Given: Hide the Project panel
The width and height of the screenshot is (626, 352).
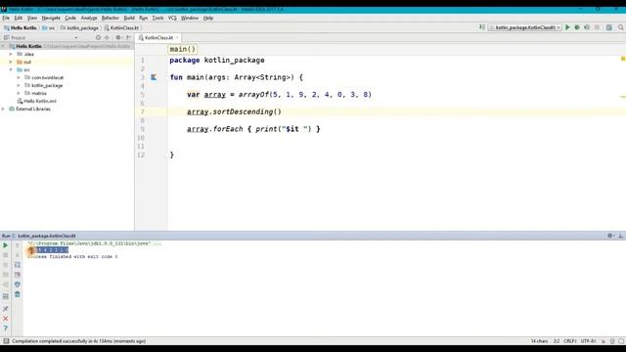Looking at the screenshot, I should pos(128,37).
